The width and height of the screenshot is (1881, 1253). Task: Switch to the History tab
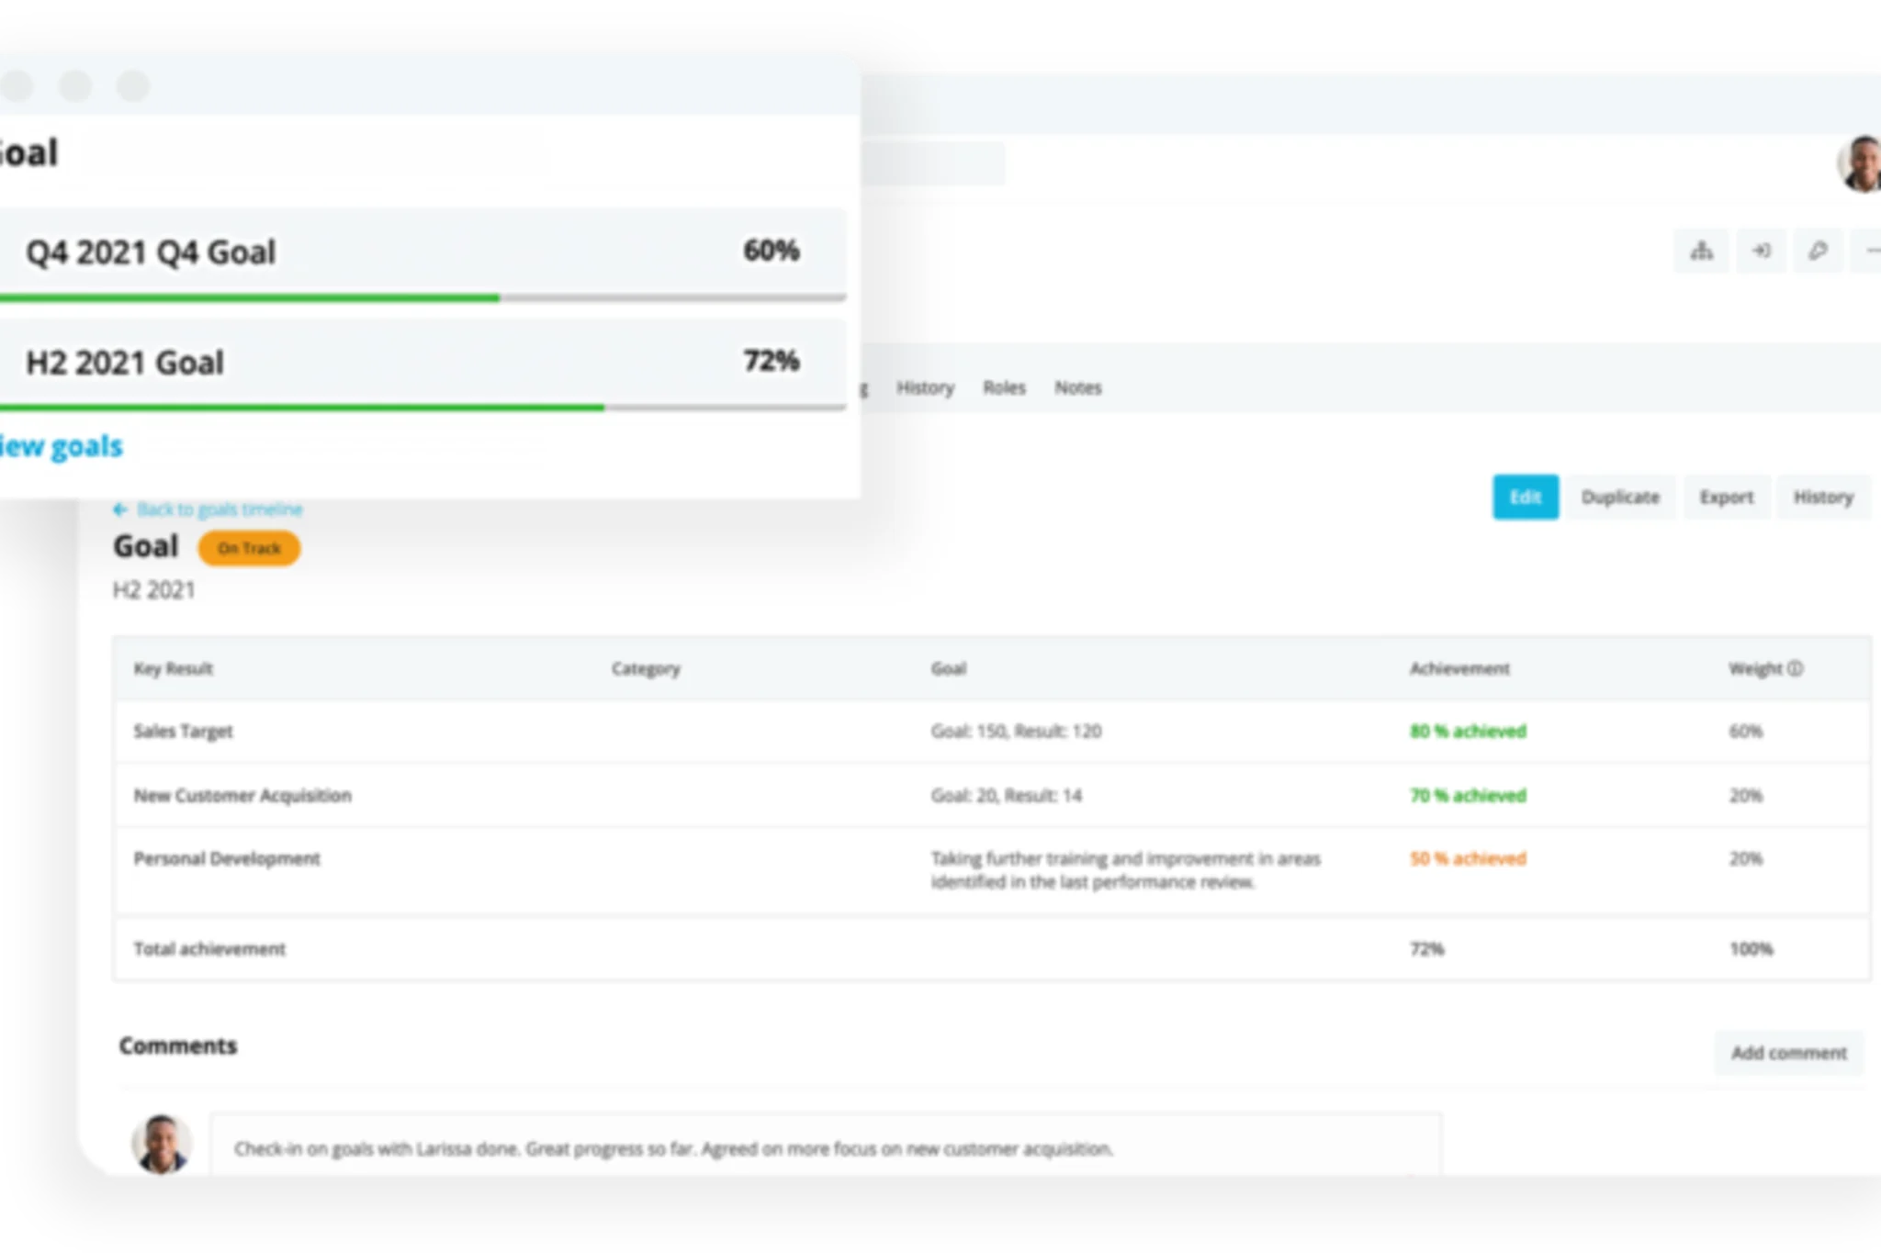(925, 387)
